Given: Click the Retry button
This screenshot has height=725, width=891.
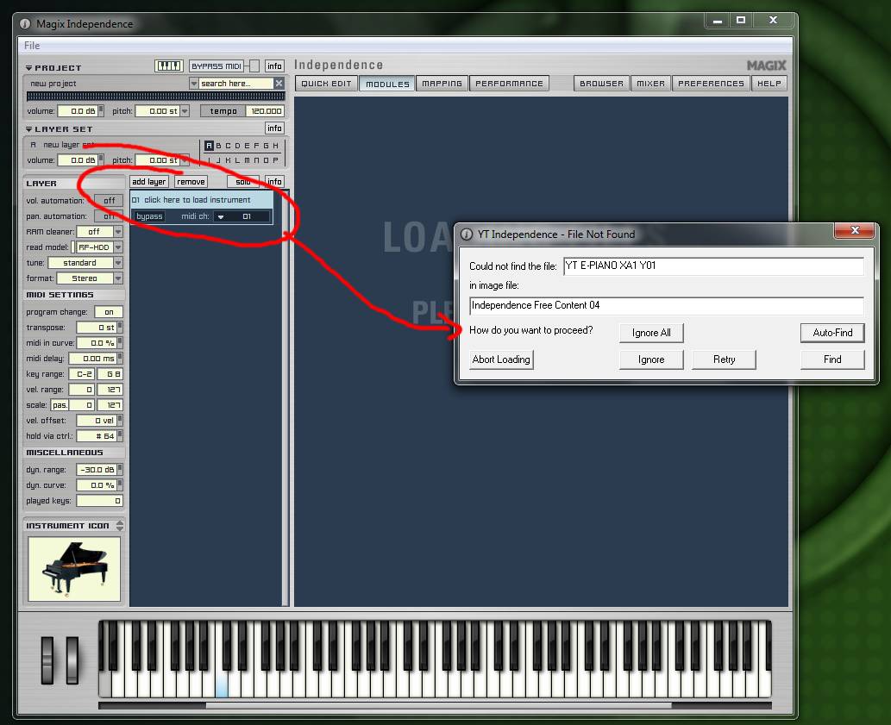Looking at the screenshot, I should pyautogui.click(x=724, y=359).
